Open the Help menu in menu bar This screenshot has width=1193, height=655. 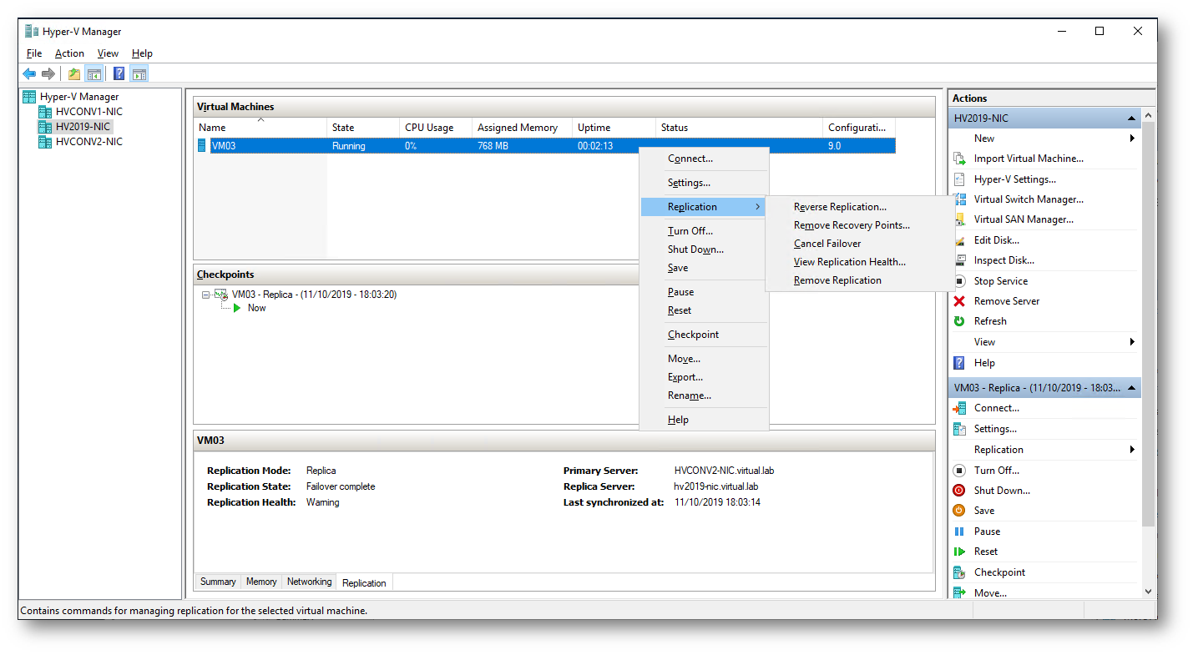pos(142,53)
